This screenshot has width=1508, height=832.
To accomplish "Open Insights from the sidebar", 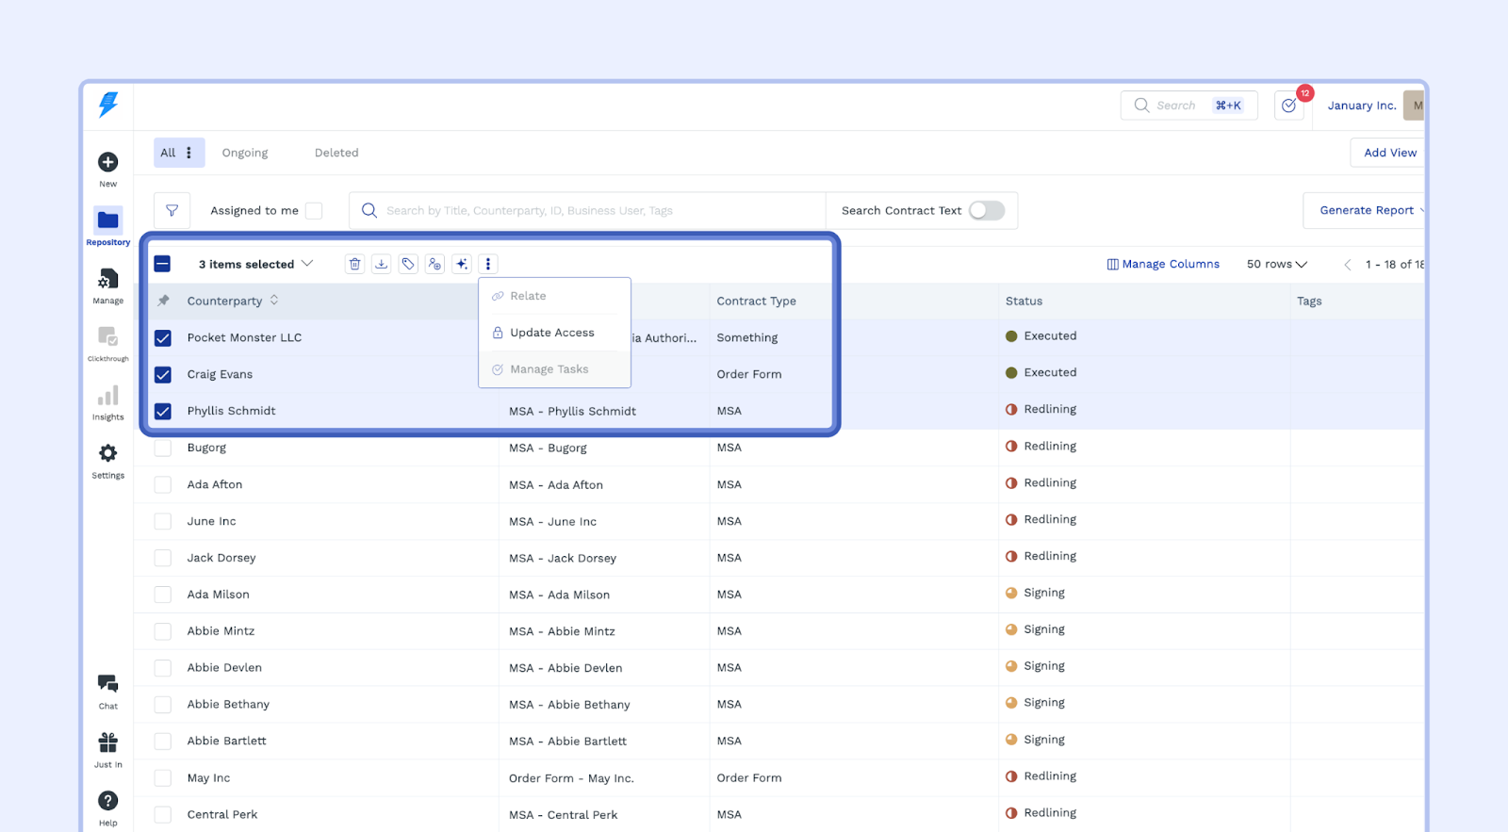I will (x=108, y=402).
